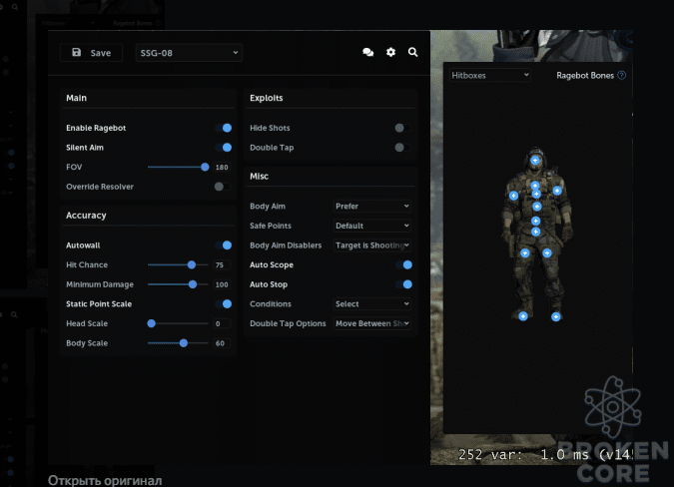Toggle the right foot hitbox point
This screenshot has width=674, height=487.
pyautogui.click(x=556, y=317)
